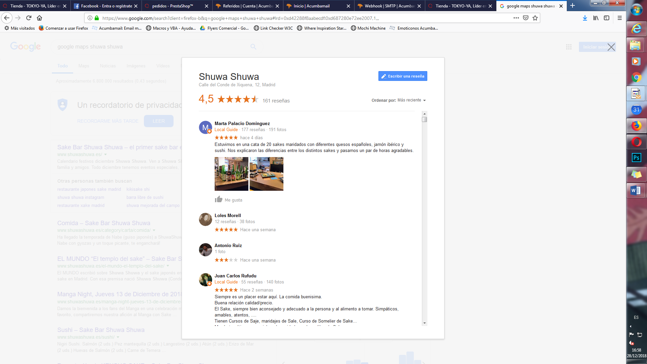
Task: Close the reviews popup with X
Action: 611,47
